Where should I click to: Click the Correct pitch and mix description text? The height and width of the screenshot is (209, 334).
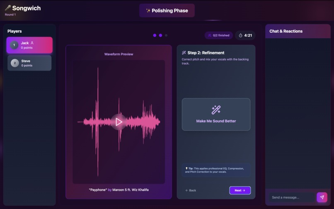point(215,61)
